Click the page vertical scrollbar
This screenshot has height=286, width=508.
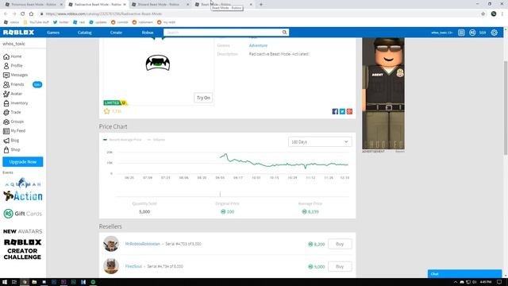tap(506, 107)
